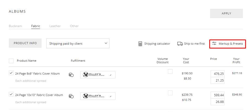This screenshot has width=247, height=112.
Task: Click pencil edit icon on 8x8" fulfillment
Action: 110,75
